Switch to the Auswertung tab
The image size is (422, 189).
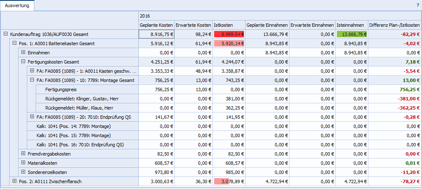click(17, 5)
